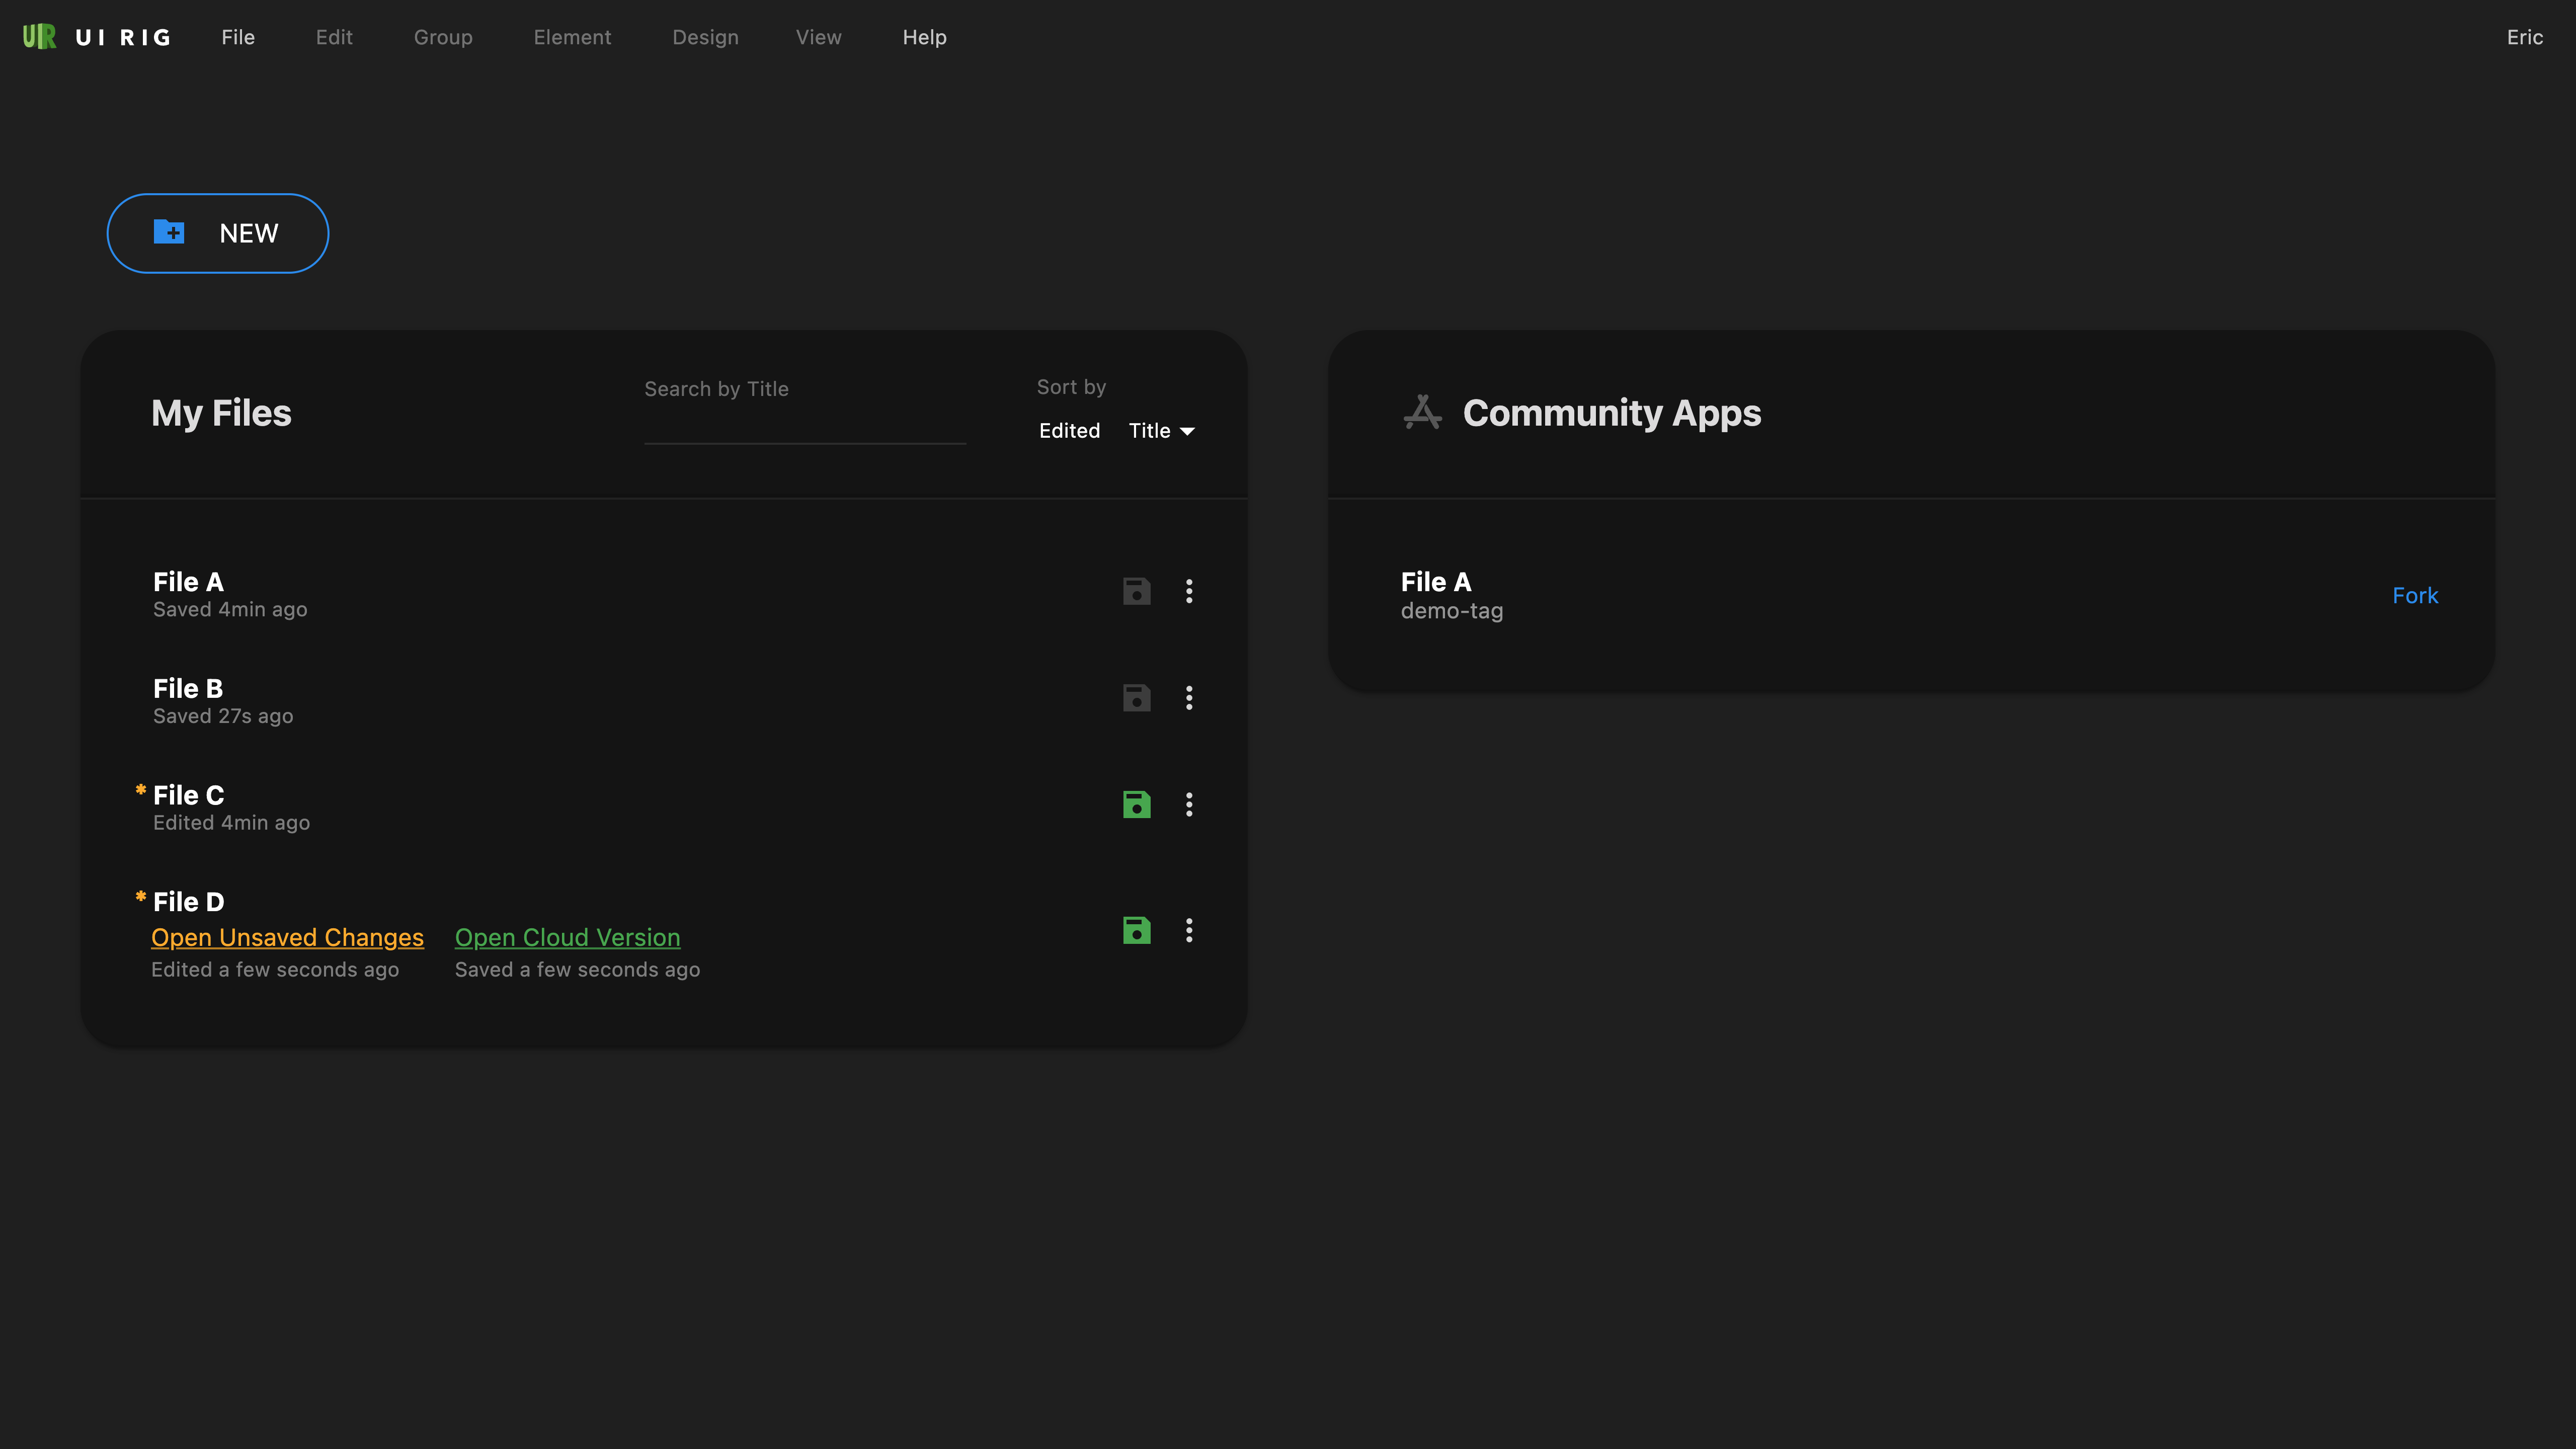This screenshot has height=1449, width=2576.
Task: Click Open Cloud Version link
Action: click(x=567, y=937)
